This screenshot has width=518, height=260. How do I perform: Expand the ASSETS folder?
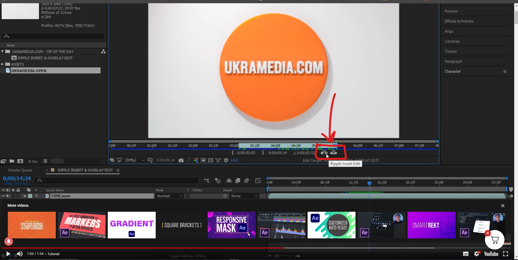tap(2, 64)
